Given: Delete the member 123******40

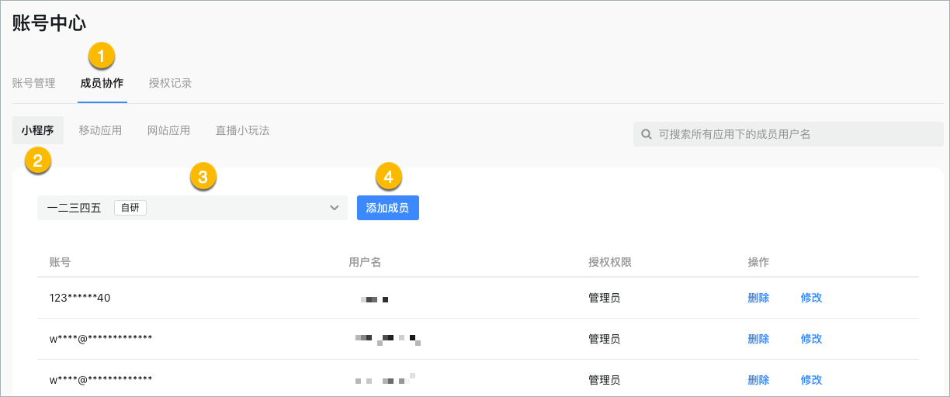Looking at the screenshot, I should point(758,298).
